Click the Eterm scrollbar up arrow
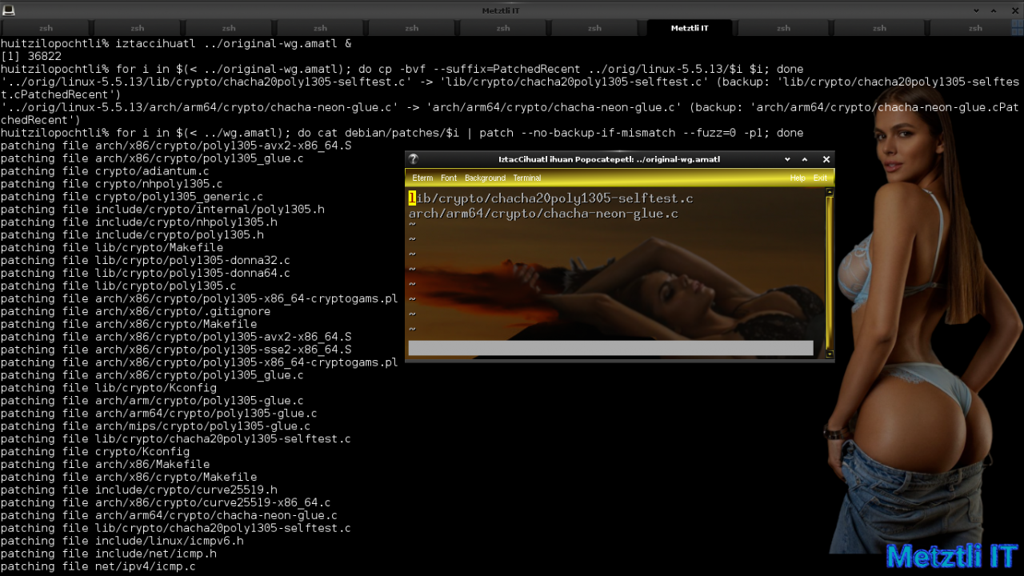 tap(830, 192)
